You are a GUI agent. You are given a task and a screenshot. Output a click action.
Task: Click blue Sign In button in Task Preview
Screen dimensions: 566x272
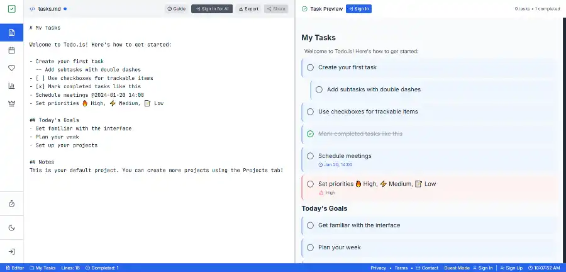(x=358, y=9)
